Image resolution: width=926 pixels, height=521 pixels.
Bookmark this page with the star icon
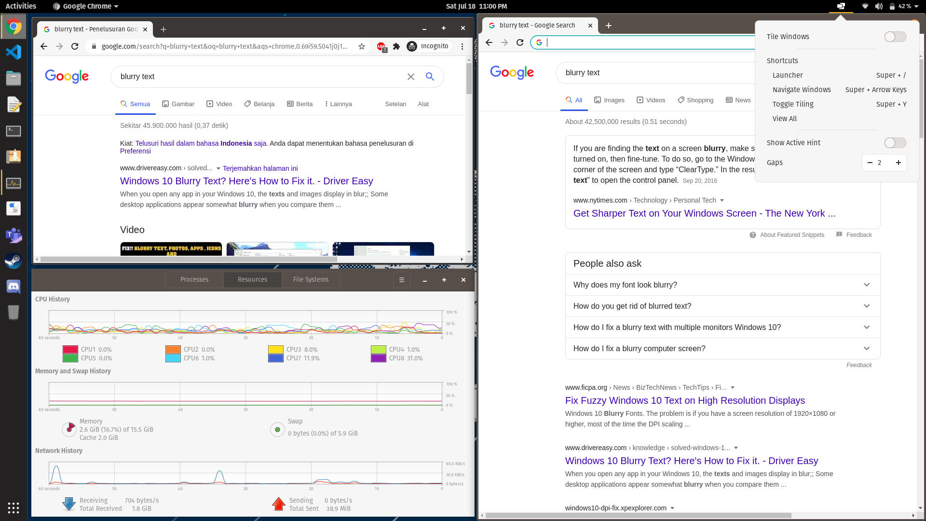tap(362, 46)
